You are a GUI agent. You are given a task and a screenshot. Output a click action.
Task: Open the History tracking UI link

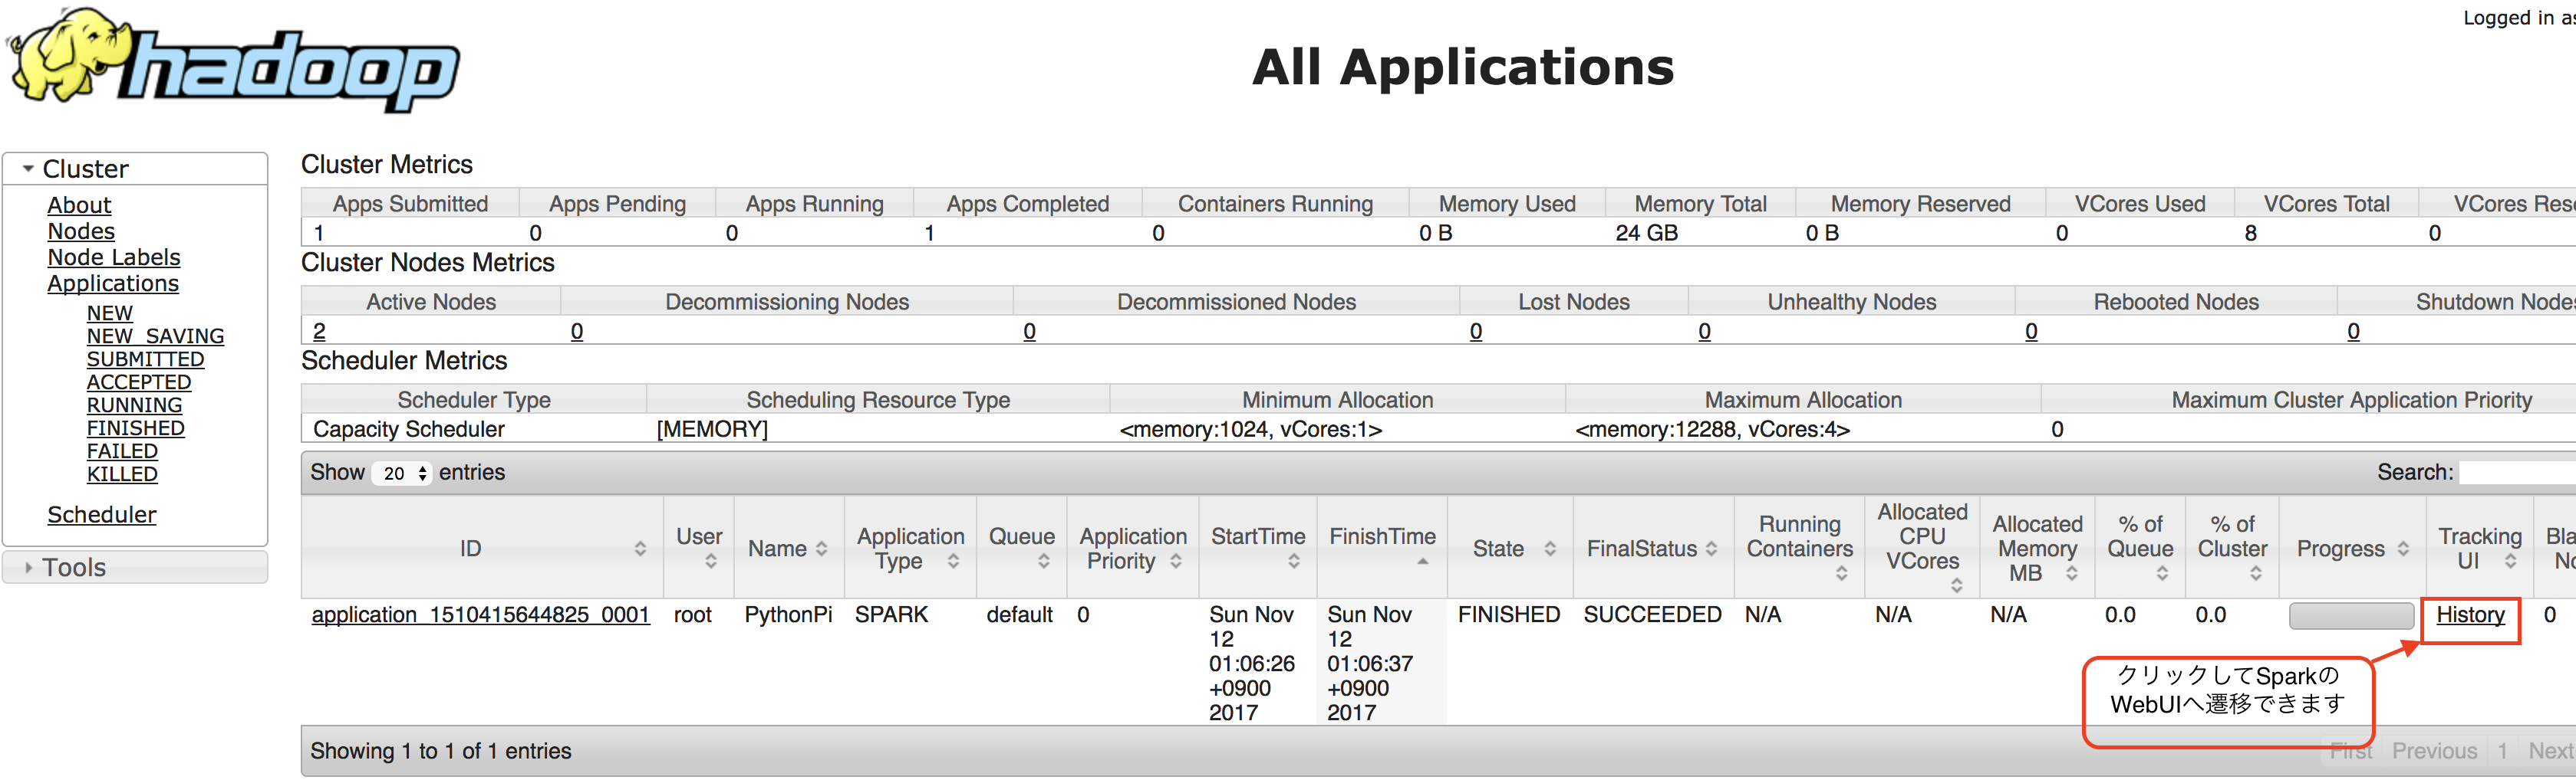click(2469, 614)
